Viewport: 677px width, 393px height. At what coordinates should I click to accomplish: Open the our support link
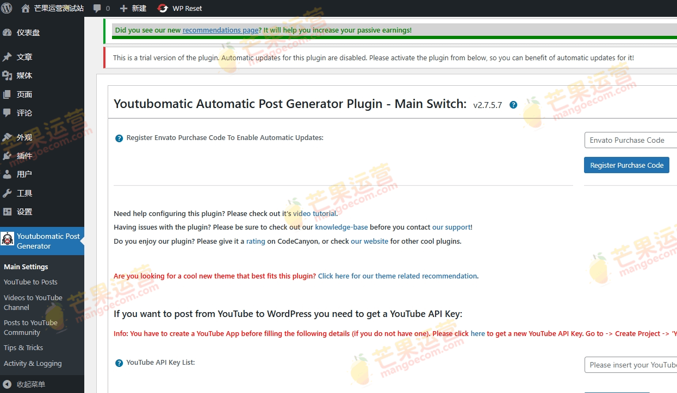click(451, 227)
